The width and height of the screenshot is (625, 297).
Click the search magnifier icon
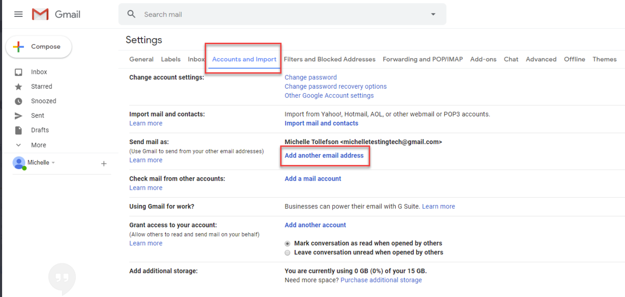tap(132, 14)
